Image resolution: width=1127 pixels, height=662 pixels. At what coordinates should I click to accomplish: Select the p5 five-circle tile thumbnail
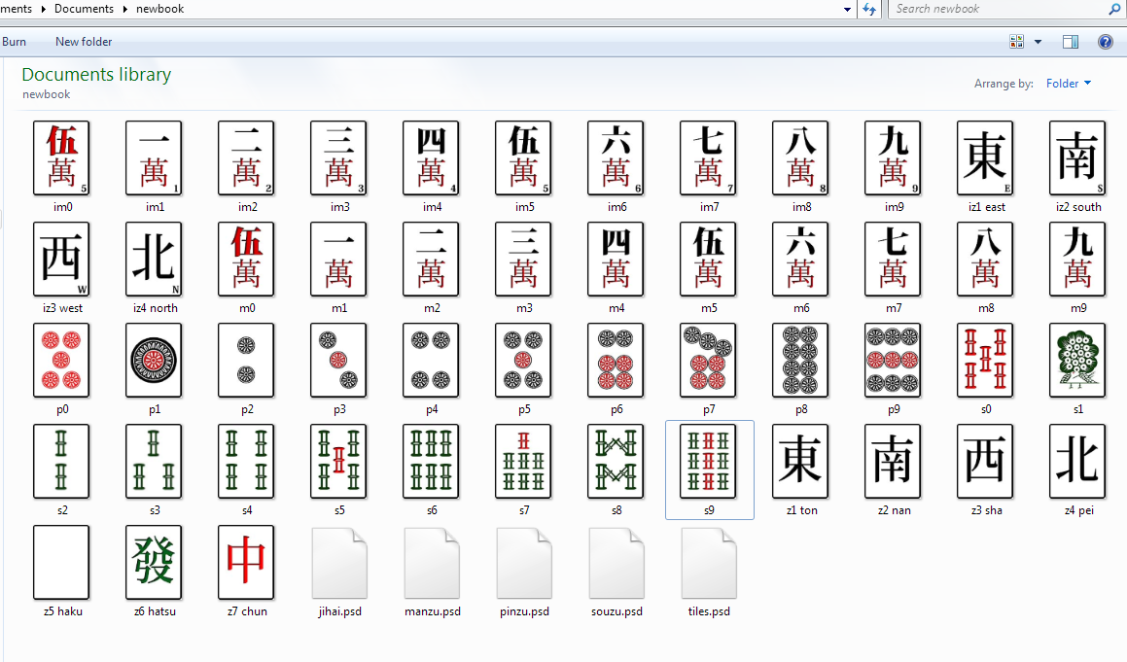point(523,361)
